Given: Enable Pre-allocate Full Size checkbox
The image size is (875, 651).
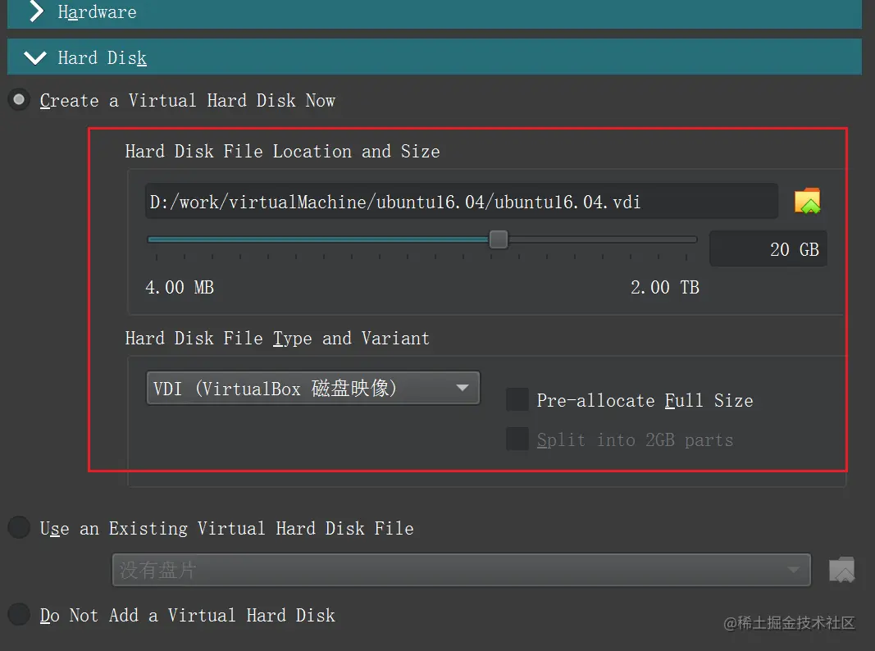Looking at the screenshot, I should coord(517,400).
